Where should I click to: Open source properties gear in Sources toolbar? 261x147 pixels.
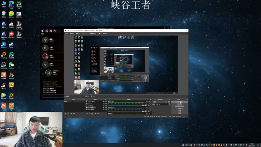click(92, 114)
